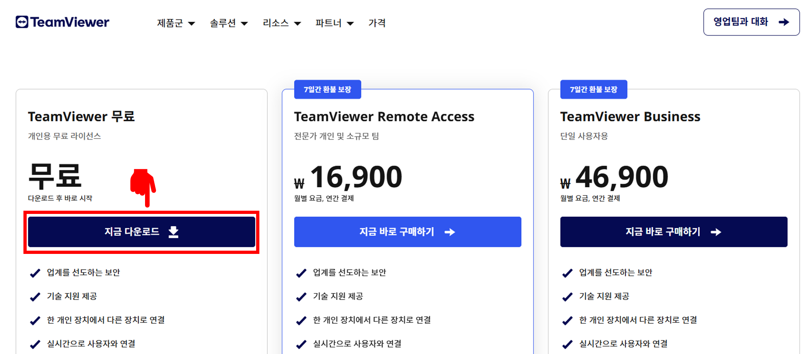Screen dimensions: 808x354
Task: Click 업계를 선도하는 보안 in the free plan
Action: (83, 272)
